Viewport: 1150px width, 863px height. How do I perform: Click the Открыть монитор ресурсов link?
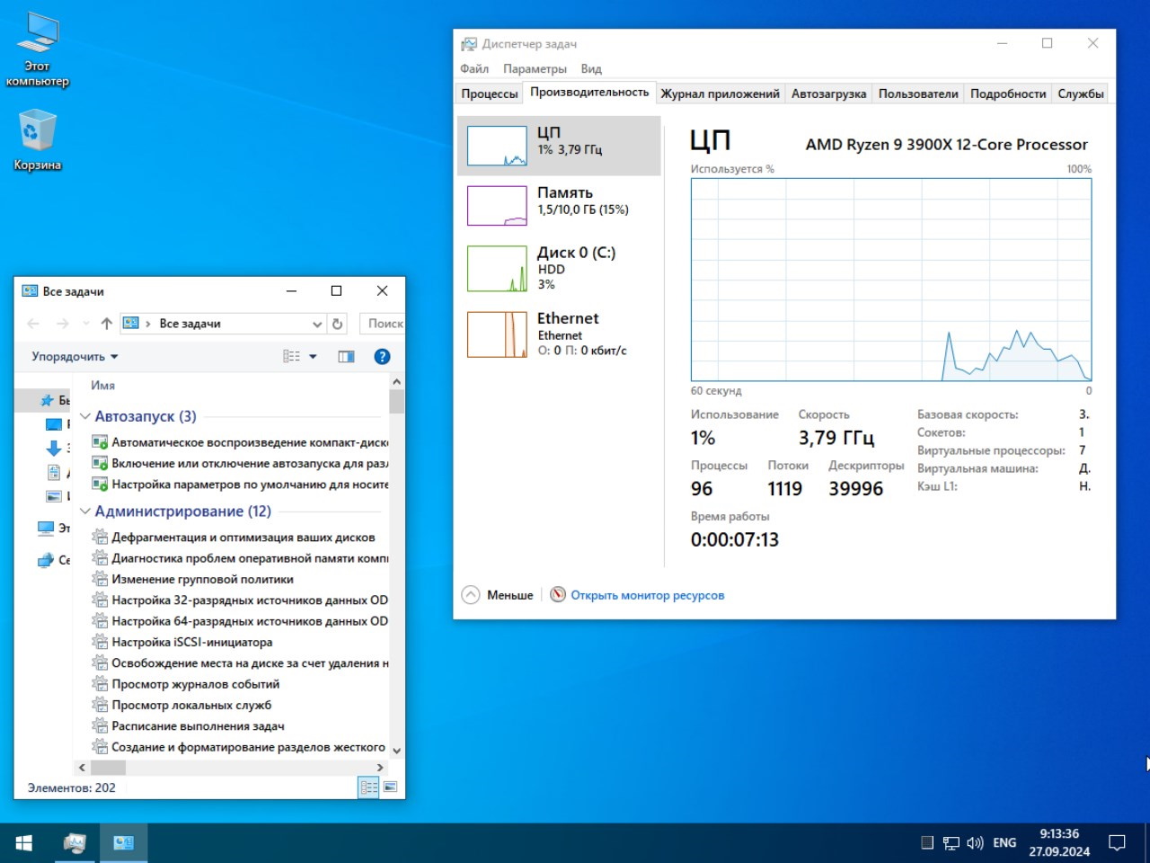(648, 595)
